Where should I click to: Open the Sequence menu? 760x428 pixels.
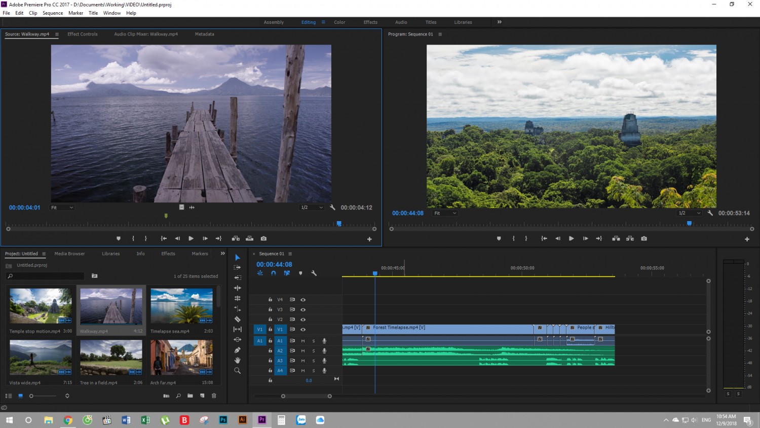[x=53, y=13]
